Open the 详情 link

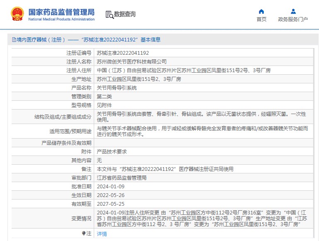[102, 234]
